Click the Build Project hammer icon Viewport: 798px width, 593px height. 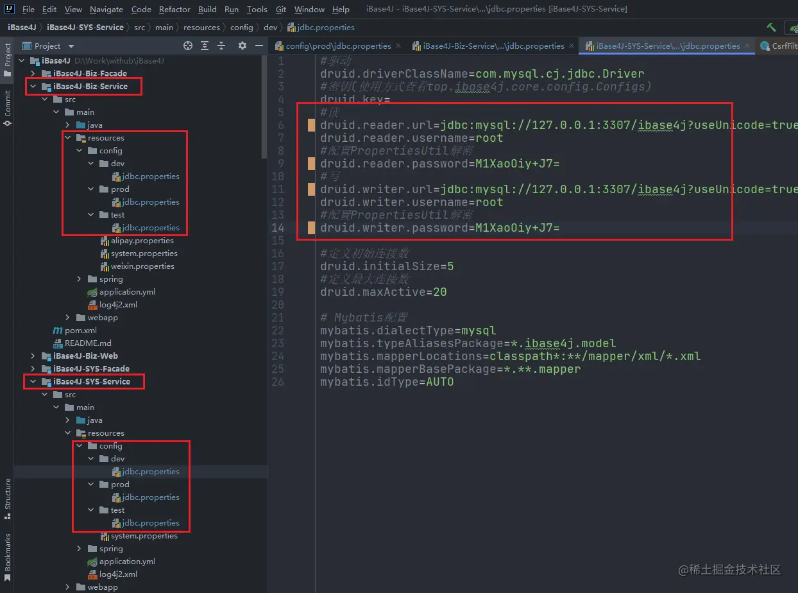[771, 28]
